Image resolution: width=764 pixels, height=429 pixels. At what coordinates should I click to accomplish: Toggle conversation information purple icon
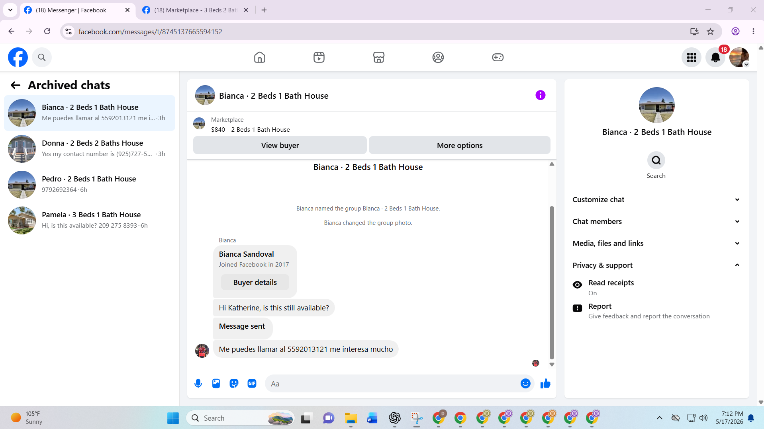tap(541, 95)
